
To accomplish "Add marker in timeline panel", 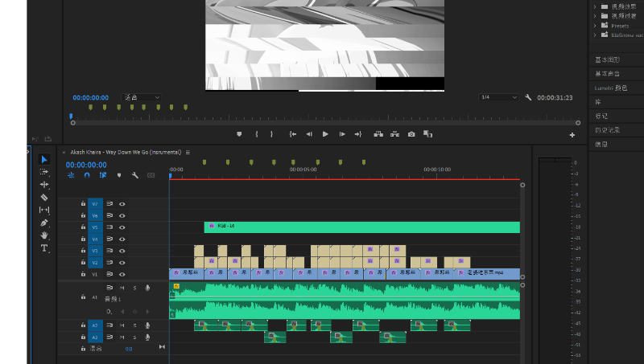I will [119, 175].
